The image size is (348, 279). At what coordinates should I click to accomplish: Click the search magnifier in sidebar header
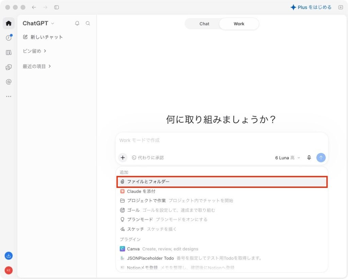(x=88, y=23)
